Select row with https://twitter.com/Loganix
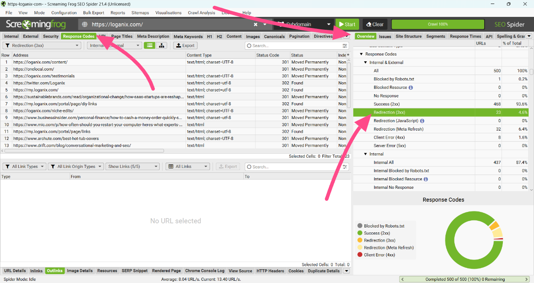Screen dimensions: 534x283 pos(174,83)
